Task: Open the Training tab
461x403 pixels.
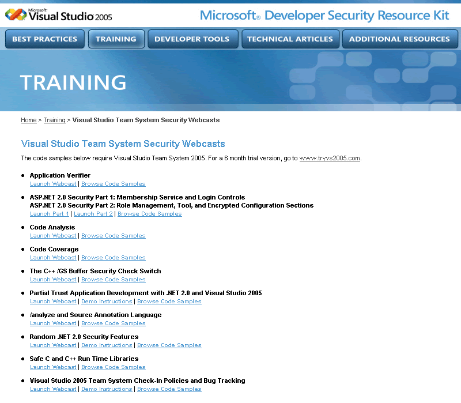Action: (x=116, y=39)
